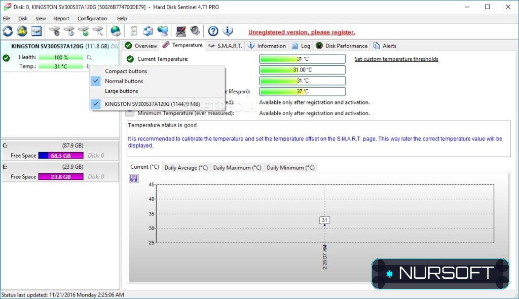This screenshot has width=519, height=299.
Task: Click the green check beside Current Temperature
Action: point(130,59)
